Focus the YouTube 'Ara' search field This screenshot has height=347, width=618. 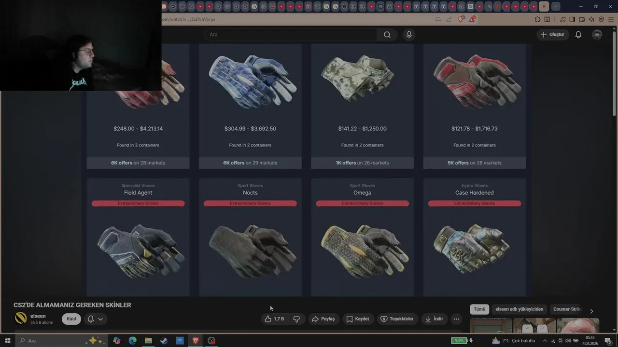[x=291, y=35]
